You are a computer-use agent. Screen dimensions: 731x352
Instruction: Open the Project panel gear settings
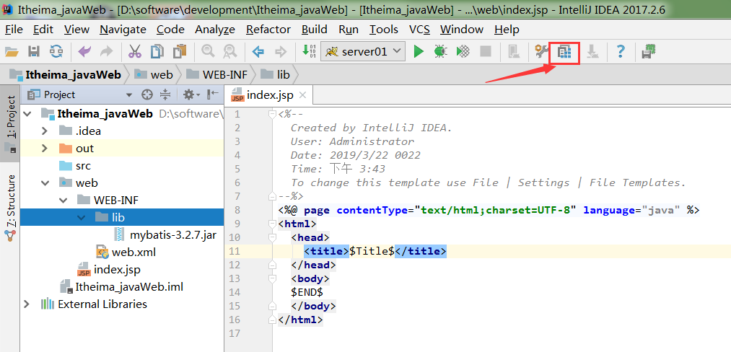pos(191,94)
